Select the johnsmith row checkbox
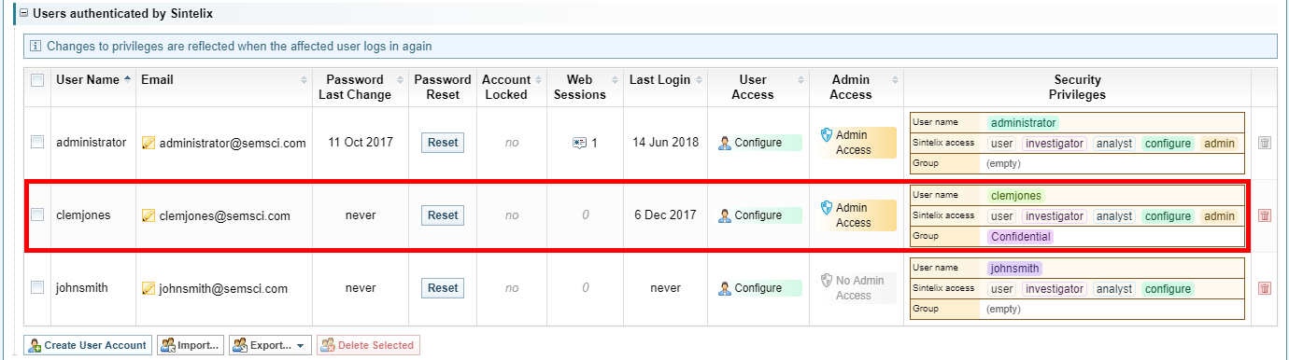Screen dimensions: 1289x360 pos(37,287)
